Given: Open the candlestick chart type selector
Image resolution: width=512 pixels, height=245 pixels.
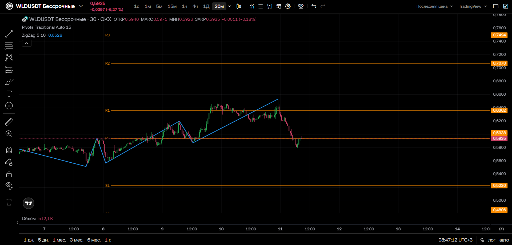Looking at the screenshot, I should 239,6.
